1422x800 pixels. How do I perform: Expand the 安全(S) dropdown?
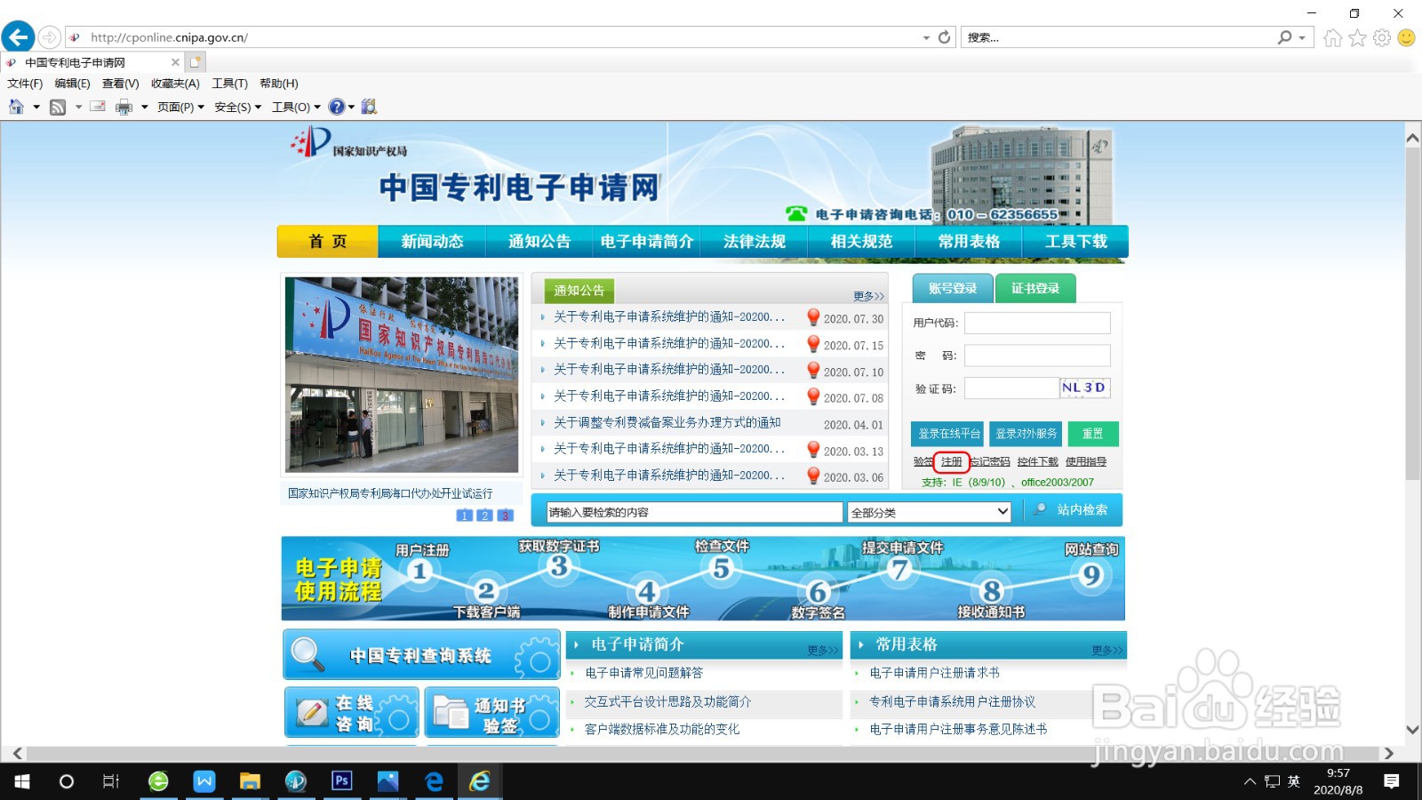238,107
